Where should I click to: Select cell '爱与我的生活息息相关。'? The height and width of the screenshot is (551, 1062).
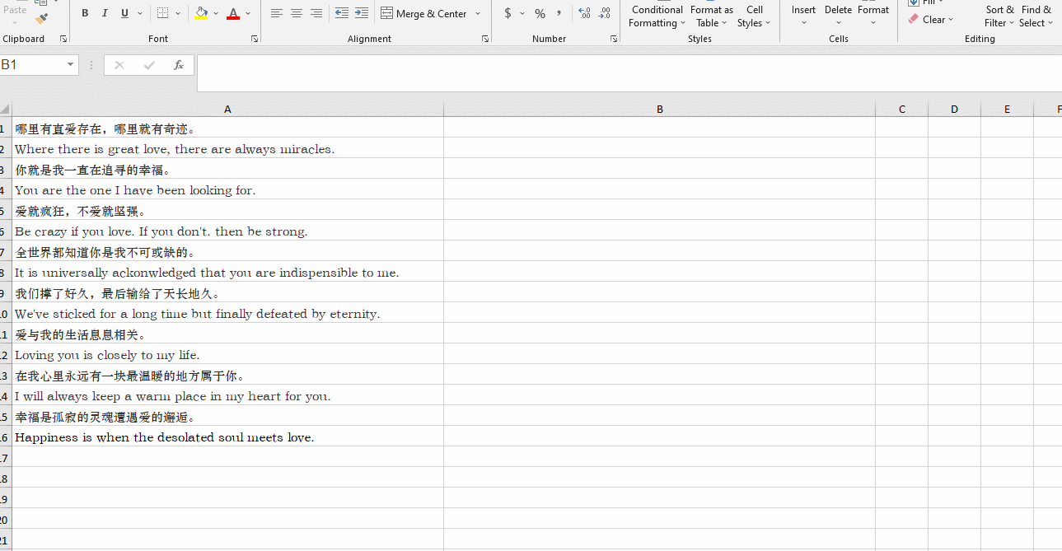(x=227, y=334)
